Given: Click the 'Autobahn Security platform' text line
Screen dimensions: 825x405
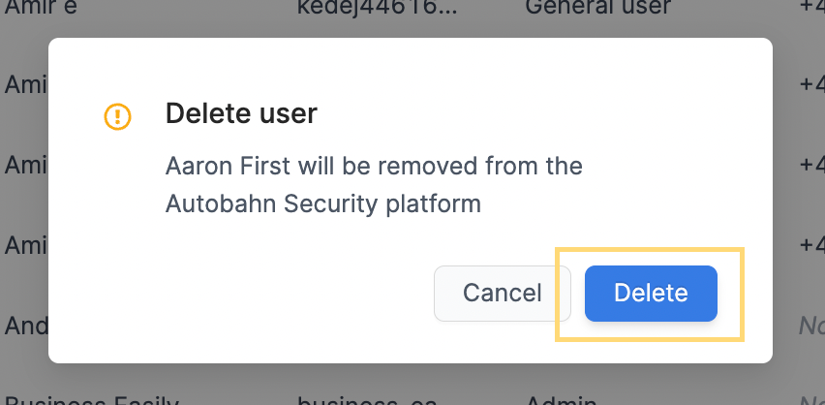Looking at the screenshot, I should tap(323, 203).
